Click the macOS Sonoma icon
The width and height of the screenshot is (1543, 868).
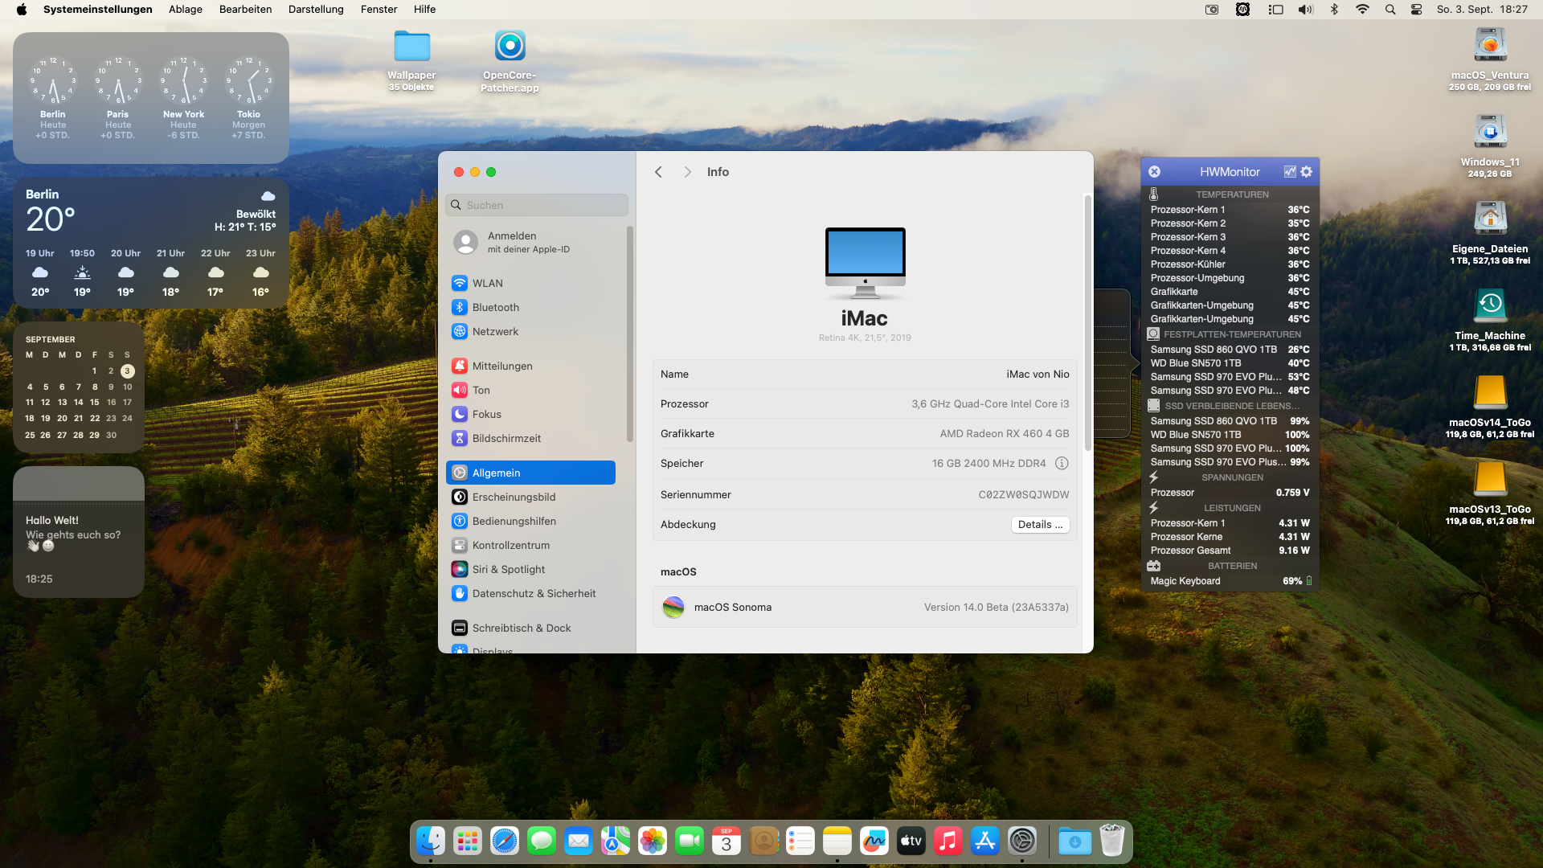coord(673,607)
